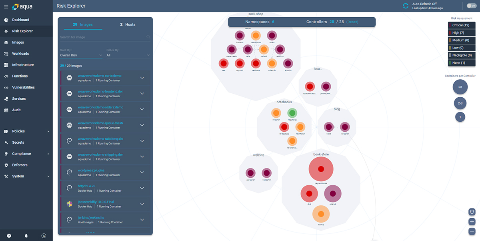Click the jboss/wildfly image logo icon
The height and width of the screenshot is (241, 480).
click(x=69, y=204)
